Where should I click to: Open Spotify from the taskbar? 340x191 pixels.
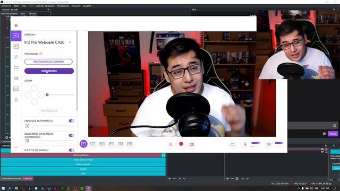coord(82,188)
